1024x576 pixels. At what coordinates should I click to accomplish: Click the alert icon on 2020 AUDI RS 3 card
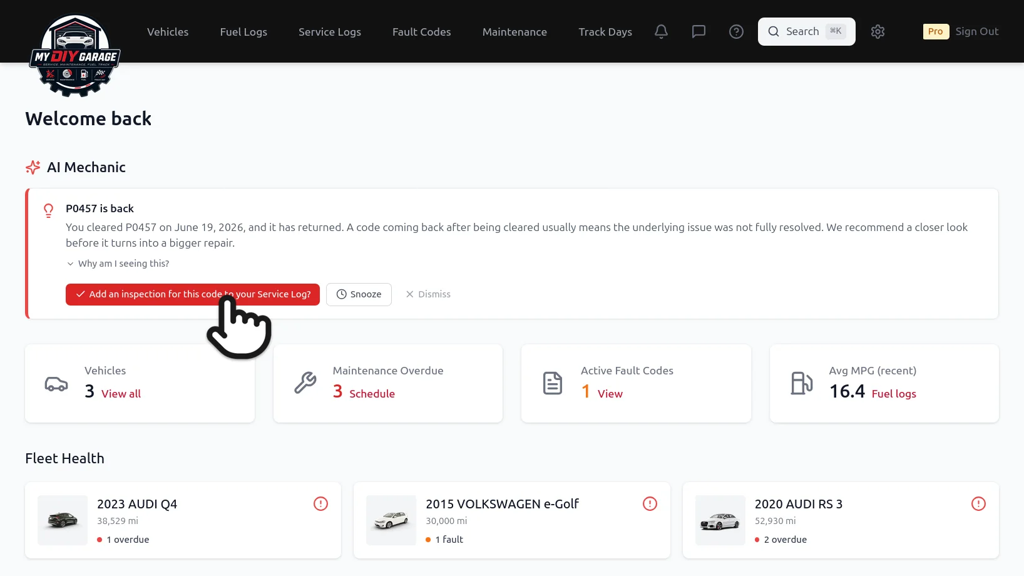tap(978, 503)
